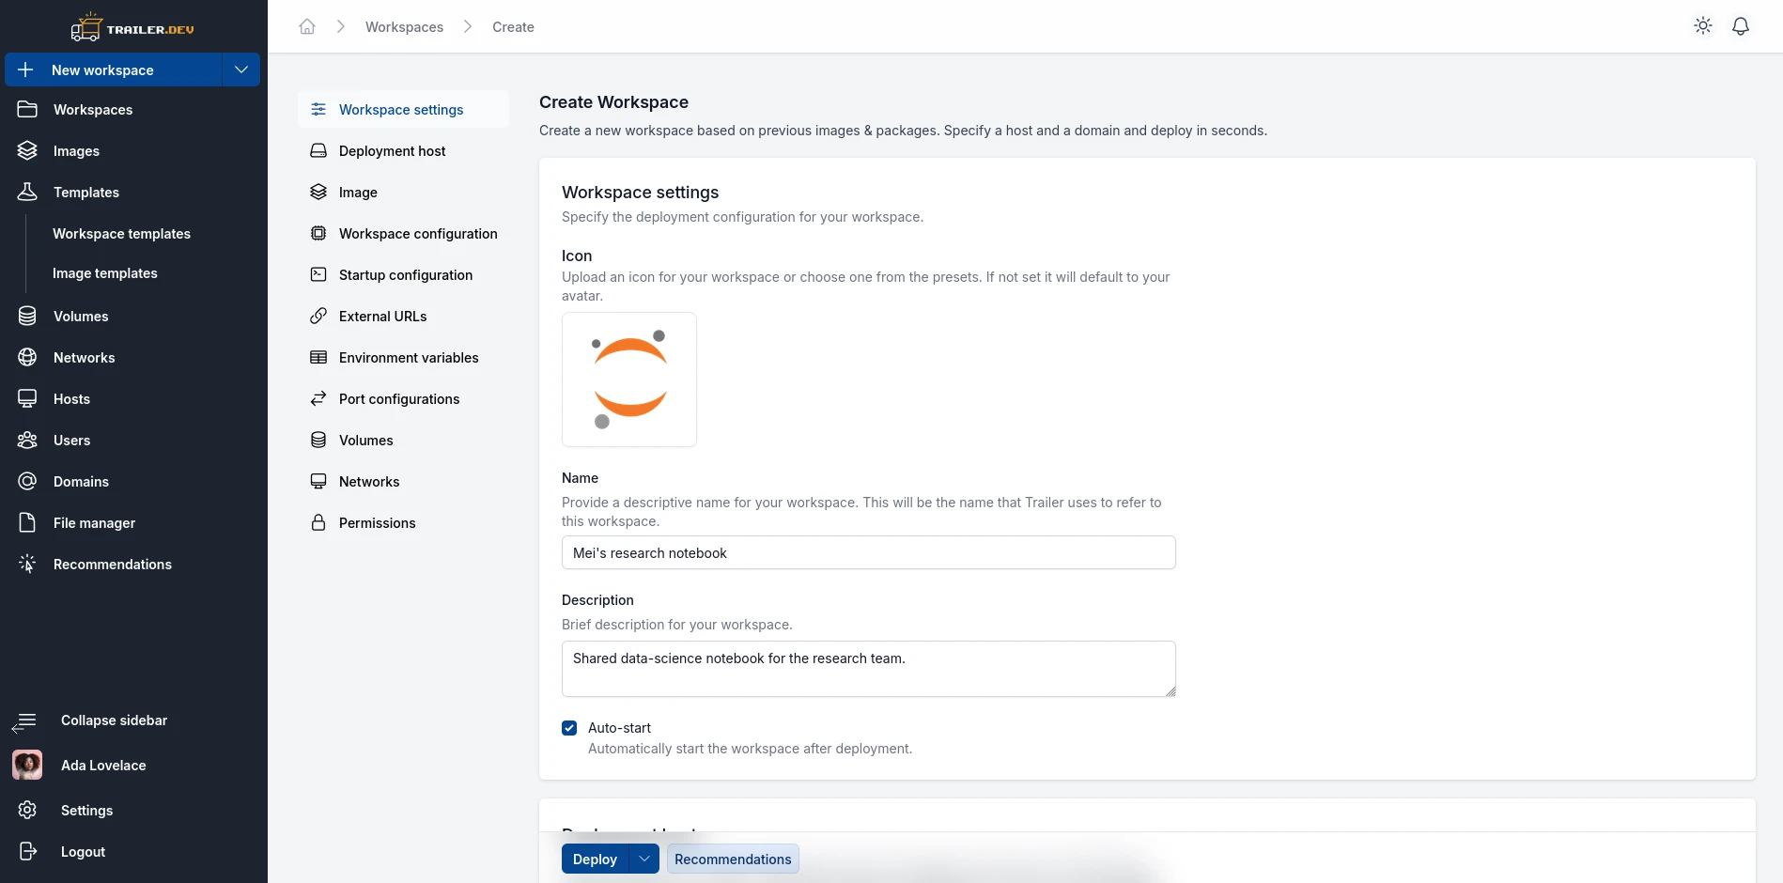Click the Recommendations button near Deploy
This screenshot has width=1783, height=883.
[x=733, y=859]
